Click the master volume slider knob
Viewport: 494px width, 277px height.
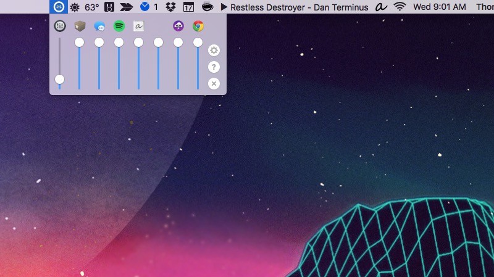[x=60, y=79]
